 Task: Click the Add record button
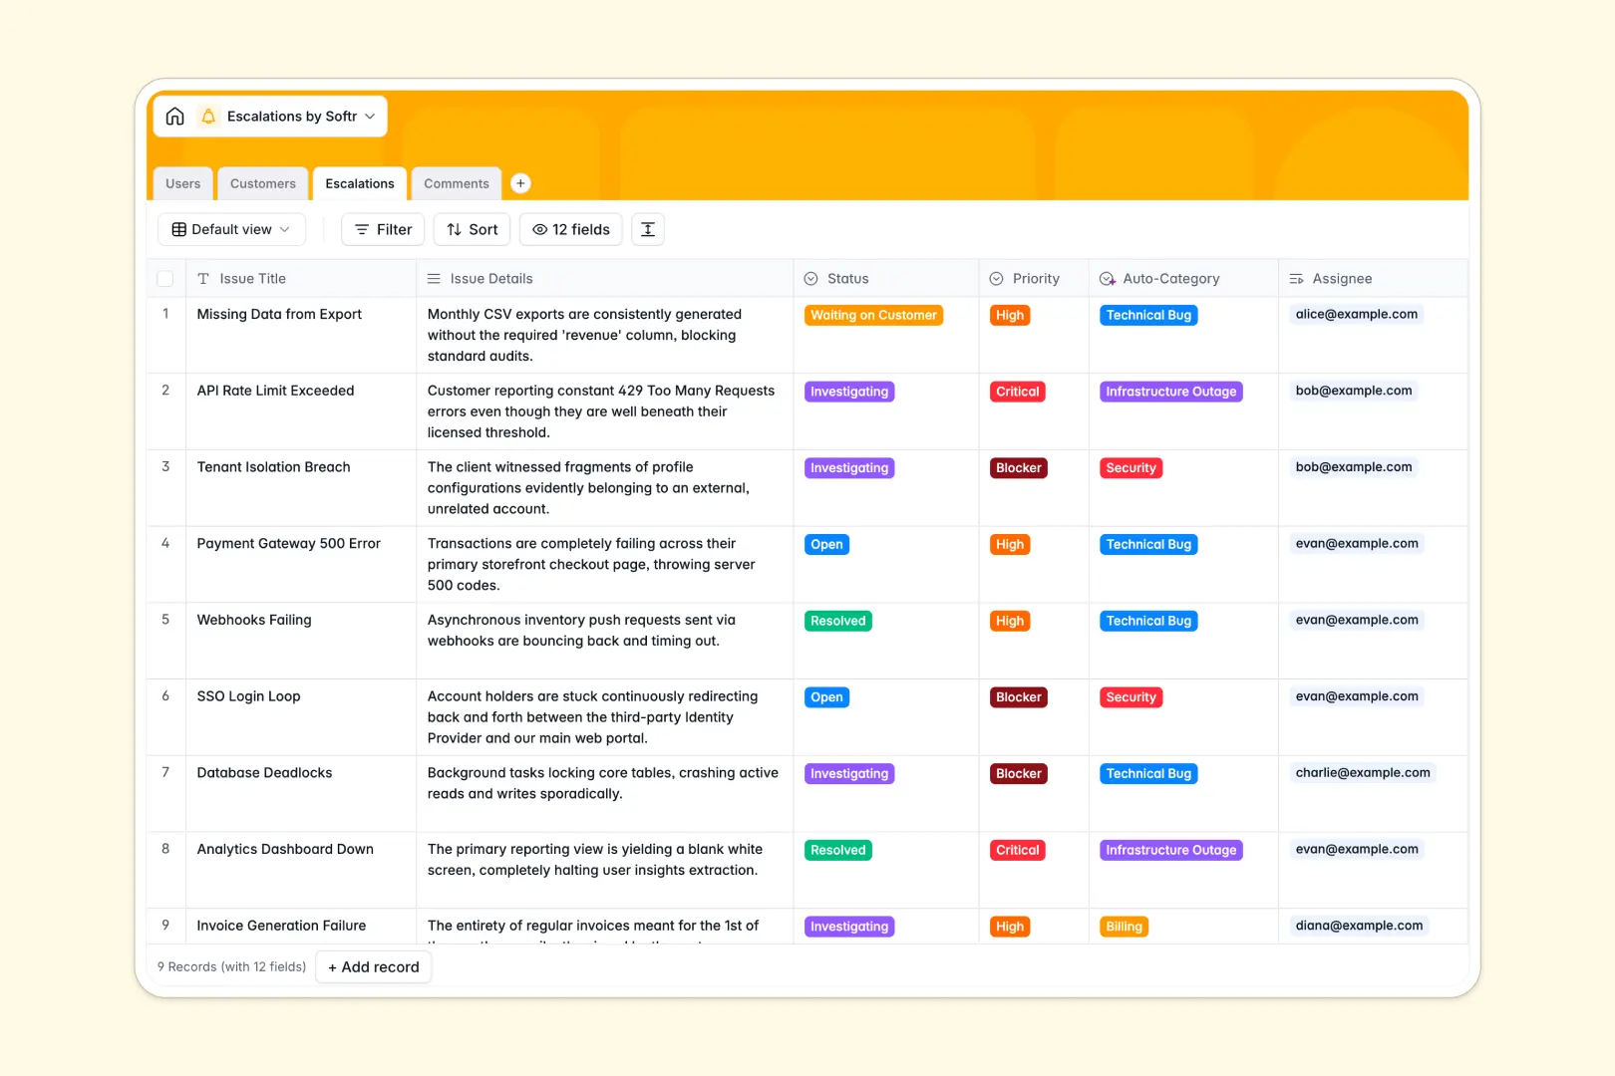coord(373,966)
